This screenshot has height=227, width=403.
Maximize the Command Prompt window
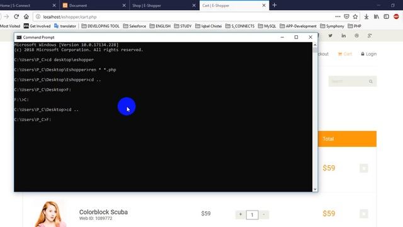pos(296,37)
